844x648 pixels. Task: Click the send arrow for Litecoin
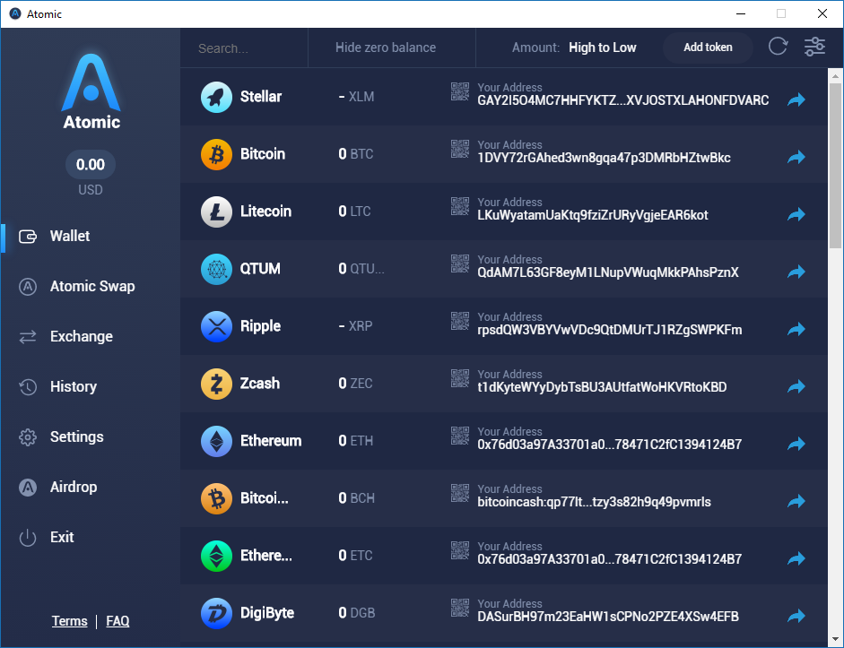796,214
